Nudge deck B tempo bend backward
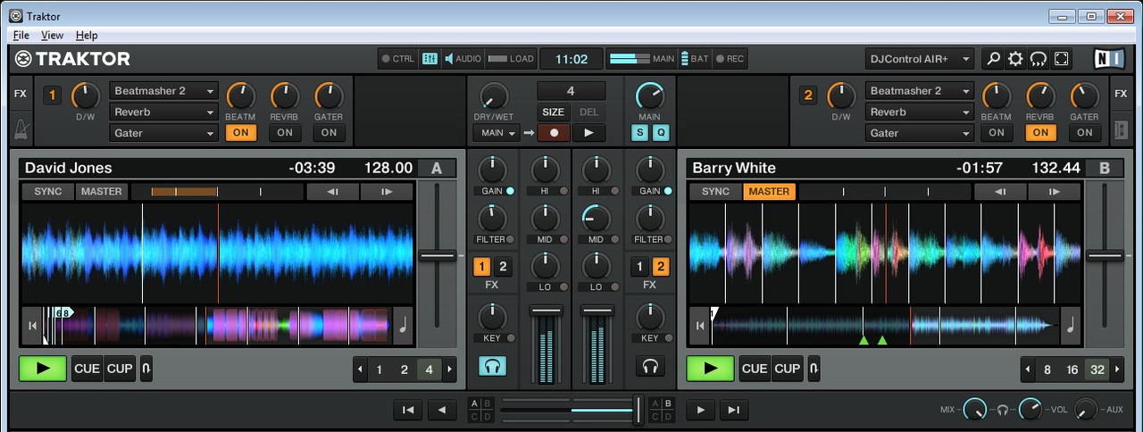This screenshot has height=432, width=1143. (x=1000, y=192)
